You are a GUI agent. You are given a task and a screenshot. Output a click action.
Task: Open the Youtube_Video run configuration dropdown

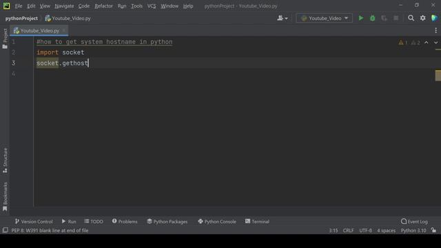pos(325,19)
